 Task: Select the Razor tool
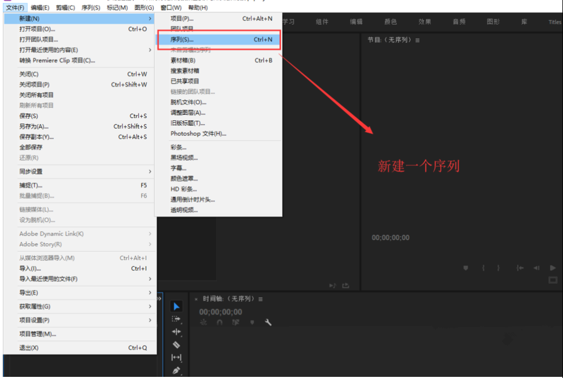coord(176,344)
